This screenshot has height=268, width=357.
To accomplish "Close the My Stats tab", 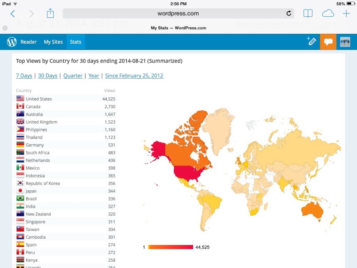I will pyautogui.click(x=5, y=28).
